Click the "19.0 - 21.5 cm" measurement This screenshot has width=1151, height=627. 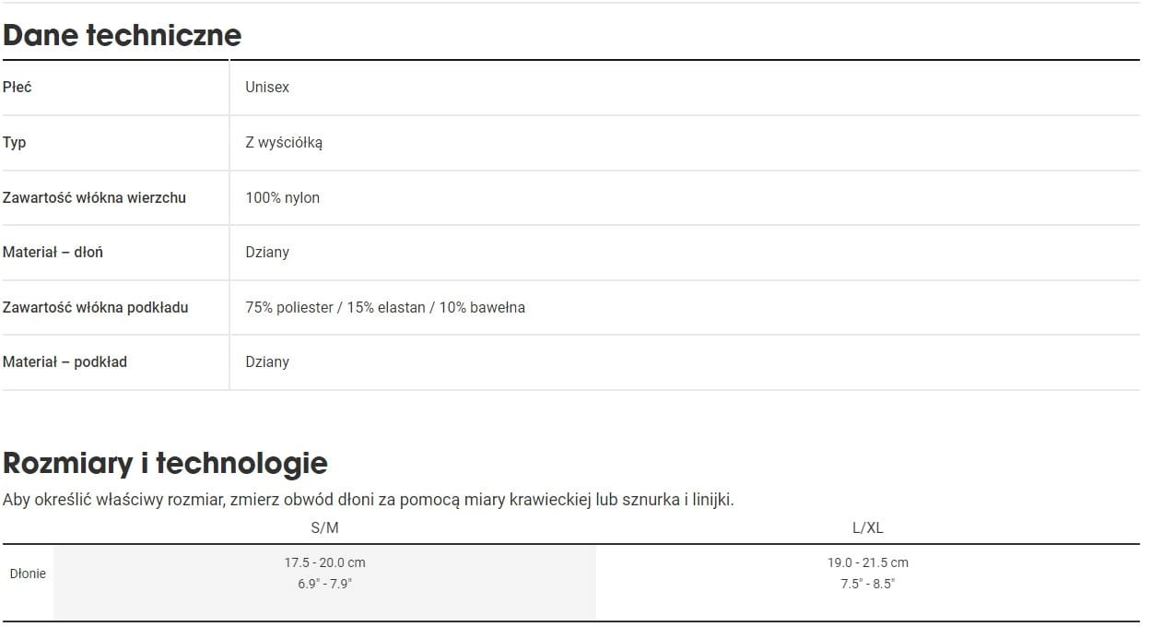pyautogui.click(x=867, y=562)
